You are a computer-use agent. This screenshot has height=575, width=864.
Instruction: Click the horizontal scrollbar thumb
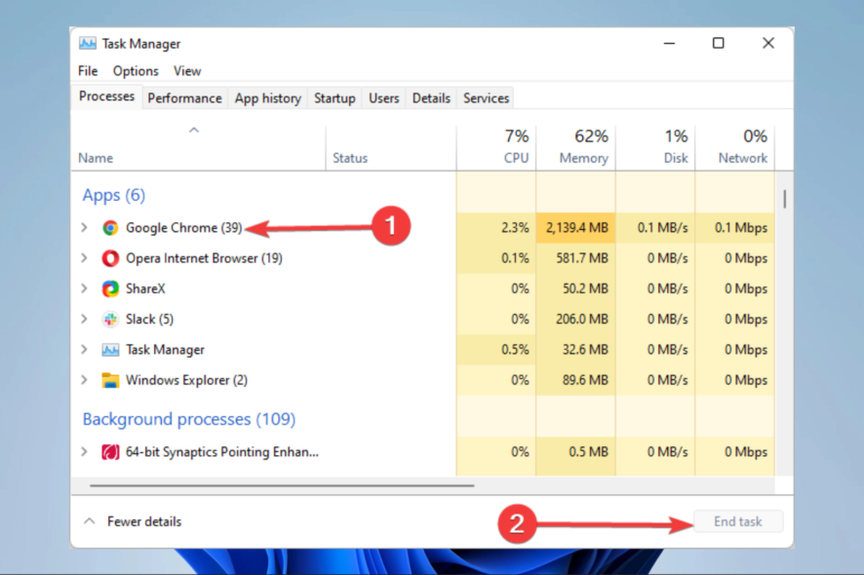[282, 485]
